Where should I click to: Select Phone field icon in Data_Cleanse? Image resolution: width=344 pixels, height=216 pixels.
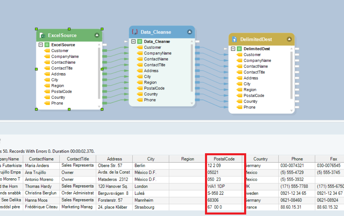click(x=140, y=100)
